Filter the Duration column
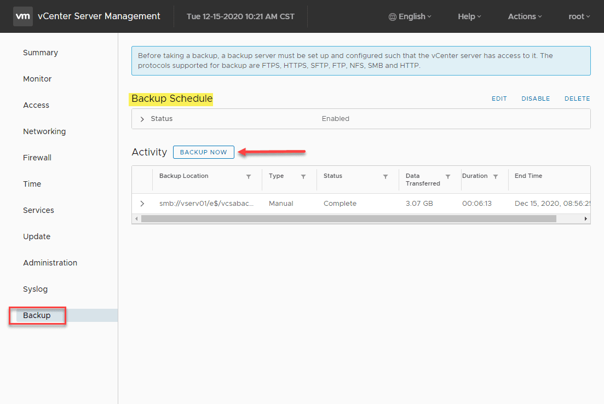The image size is (604, 404). [x=496, y=176]
